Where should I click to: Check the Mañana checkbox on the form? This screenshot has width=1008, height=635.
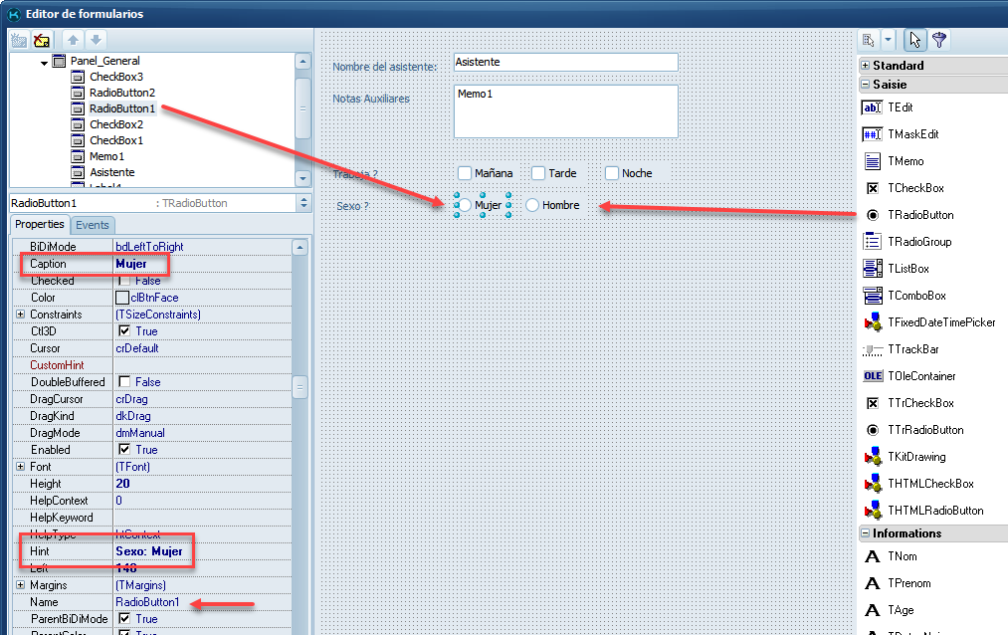(x=465, y=173)
